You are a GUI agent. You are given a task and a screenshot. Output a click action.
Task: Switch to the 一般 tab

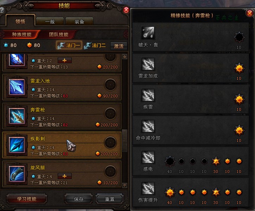coord(50,22)
